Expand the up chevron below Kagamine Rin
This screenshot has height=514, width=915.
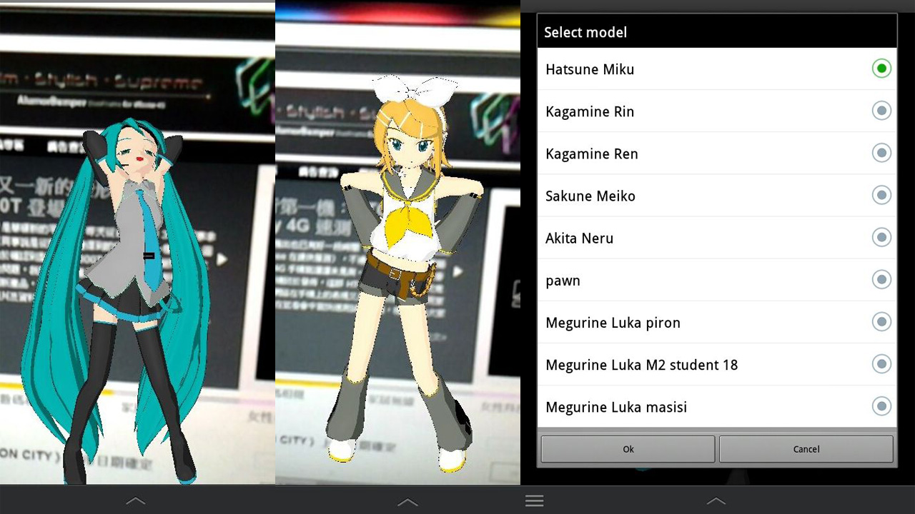407,502
